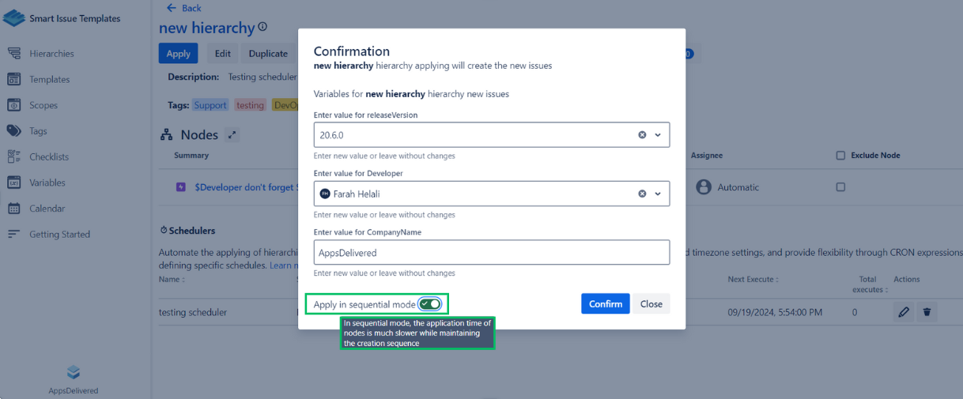The image size is (963, 399).
Task: Open Scopes in the sidebar
Action: click(x=43, y=105)
